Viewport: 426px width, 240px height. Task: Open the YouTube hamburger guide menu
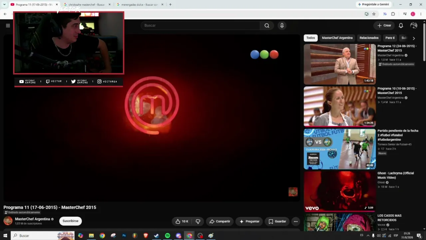coord(8,25)
